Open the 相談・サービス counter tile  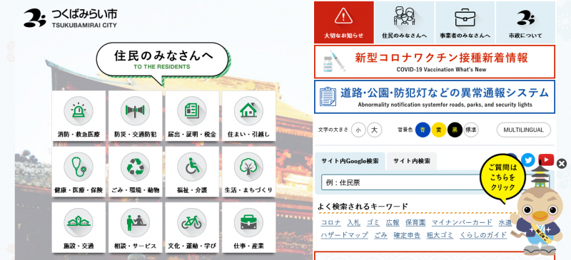(x=136, y=228)
